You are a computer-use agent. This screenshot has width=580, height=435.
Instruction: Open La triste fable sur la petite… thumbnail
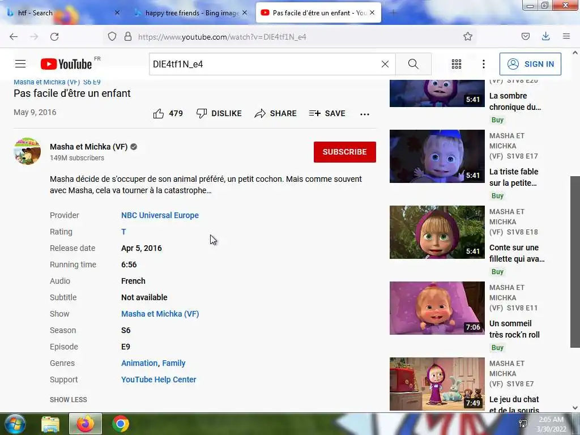(x=437, y=156)
